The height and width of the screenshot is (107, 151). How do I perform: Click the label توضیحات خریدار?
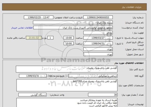point(136,104)
